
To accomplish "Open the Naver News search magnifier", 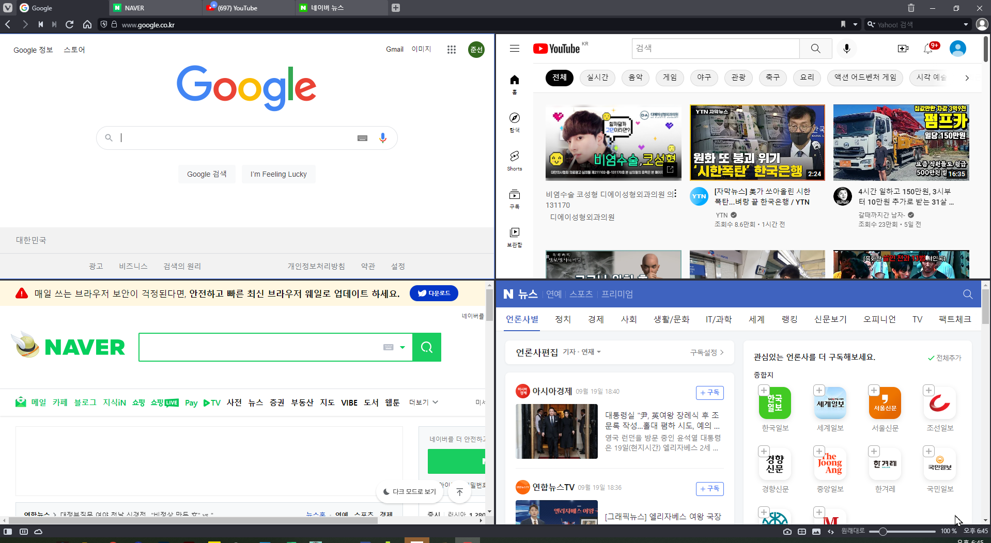I will [x=968, y=294].
